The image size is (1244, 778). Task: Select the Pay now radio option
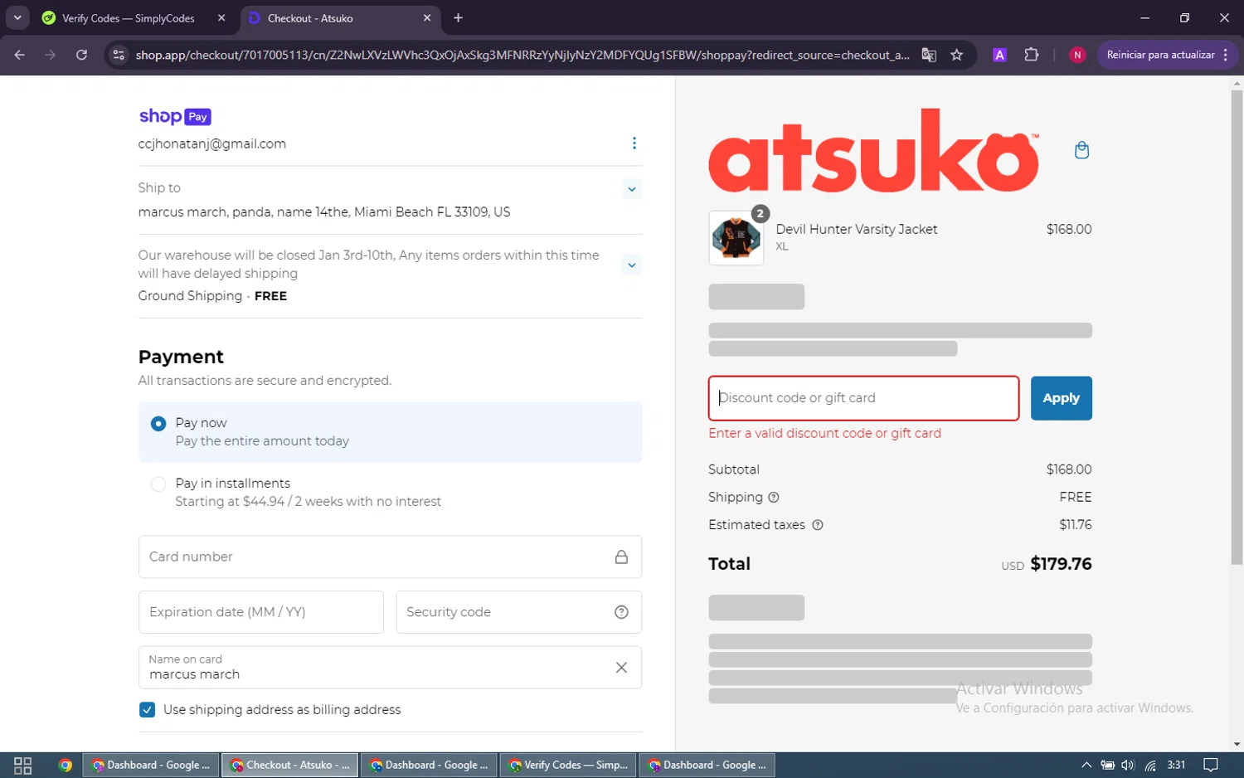158,424
